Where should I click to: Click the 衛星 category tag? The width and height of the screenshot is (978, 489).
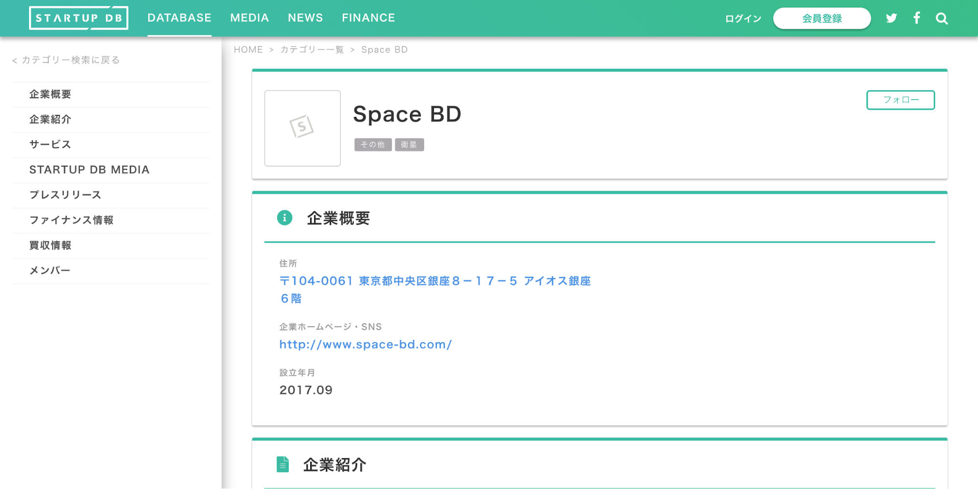pyautogui.click(x=409, y=145)
